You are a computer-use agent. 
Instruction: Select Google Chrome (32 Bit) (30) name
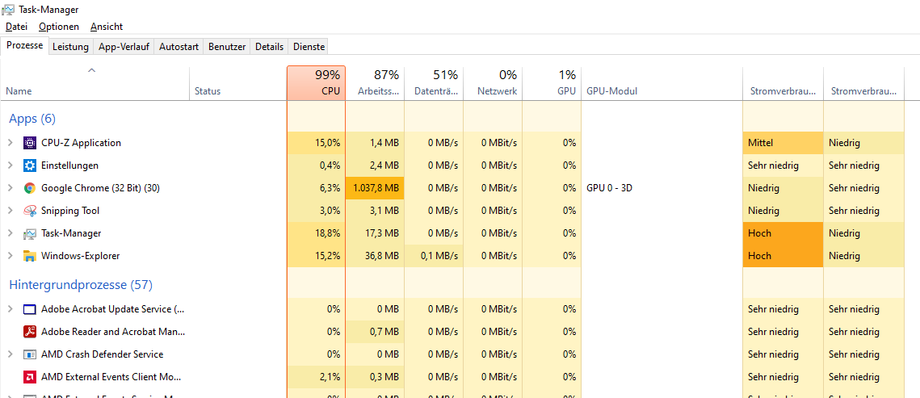pos(100,188)
